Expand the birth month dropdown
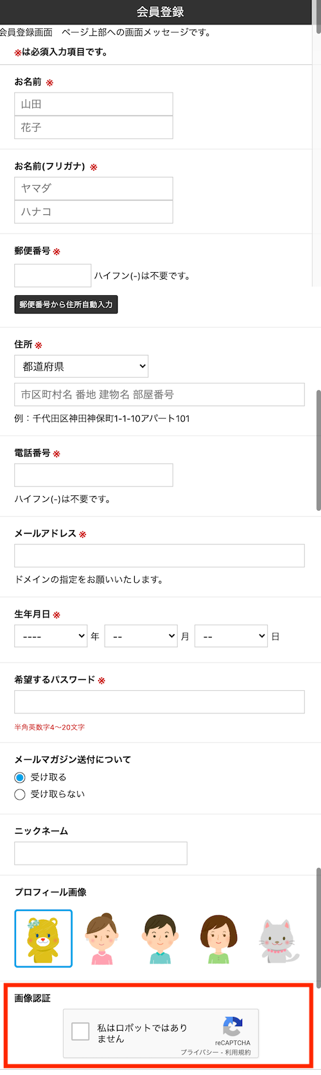This screenshot has width=321, height=1075. coord(141,636)
